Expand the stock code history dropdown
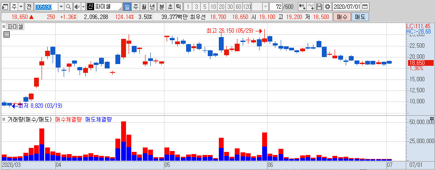 tap(61, 6)
